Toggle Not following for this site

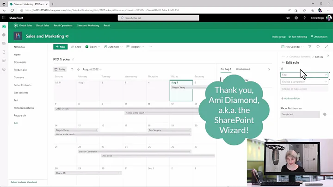pyautogui.click(x=297, y=37)
